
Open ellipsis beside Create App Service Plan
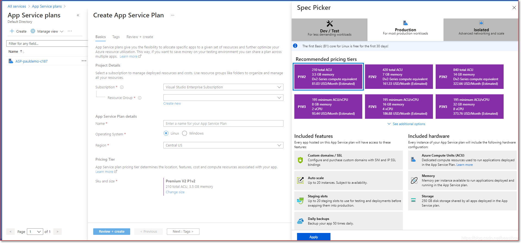tap(173, 15)
